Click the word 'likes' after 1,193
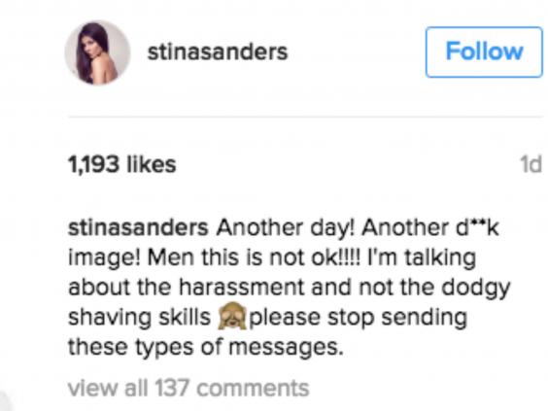 click(x=152, y=164)
